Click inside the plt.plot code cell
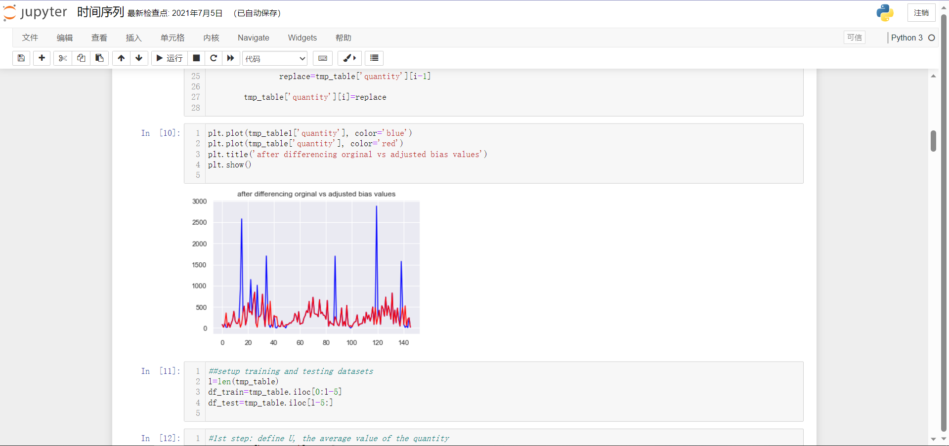The width and height of the screenshot is (949, 446). pos(504,154)
